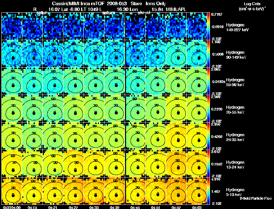Open the 24-35 keV image at 04:15
The image size is (274, 209).
[x=33, y=136]
